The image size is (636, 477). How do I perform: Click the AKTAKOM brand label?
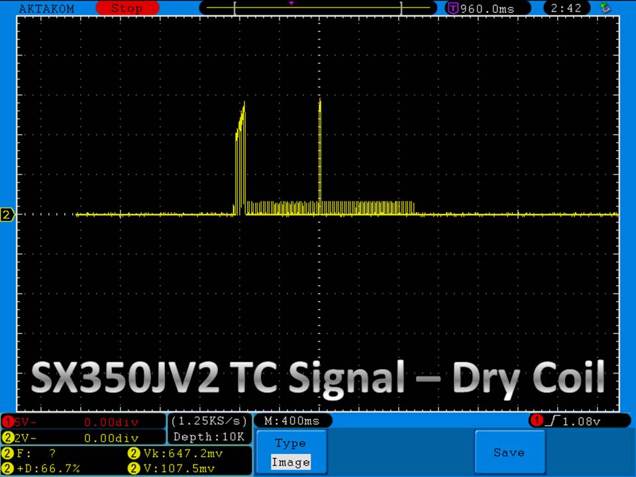(46, 9)
